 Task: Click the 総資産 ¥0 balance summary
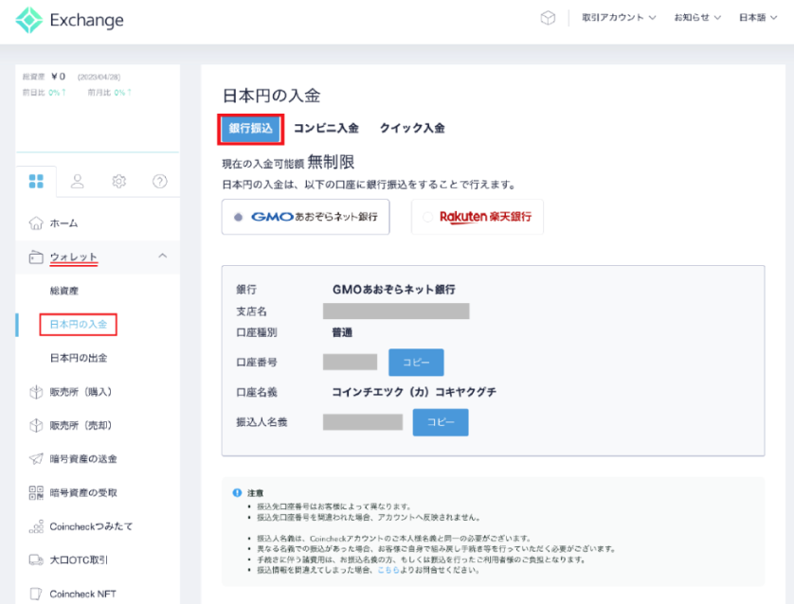(x=44, y=77)
